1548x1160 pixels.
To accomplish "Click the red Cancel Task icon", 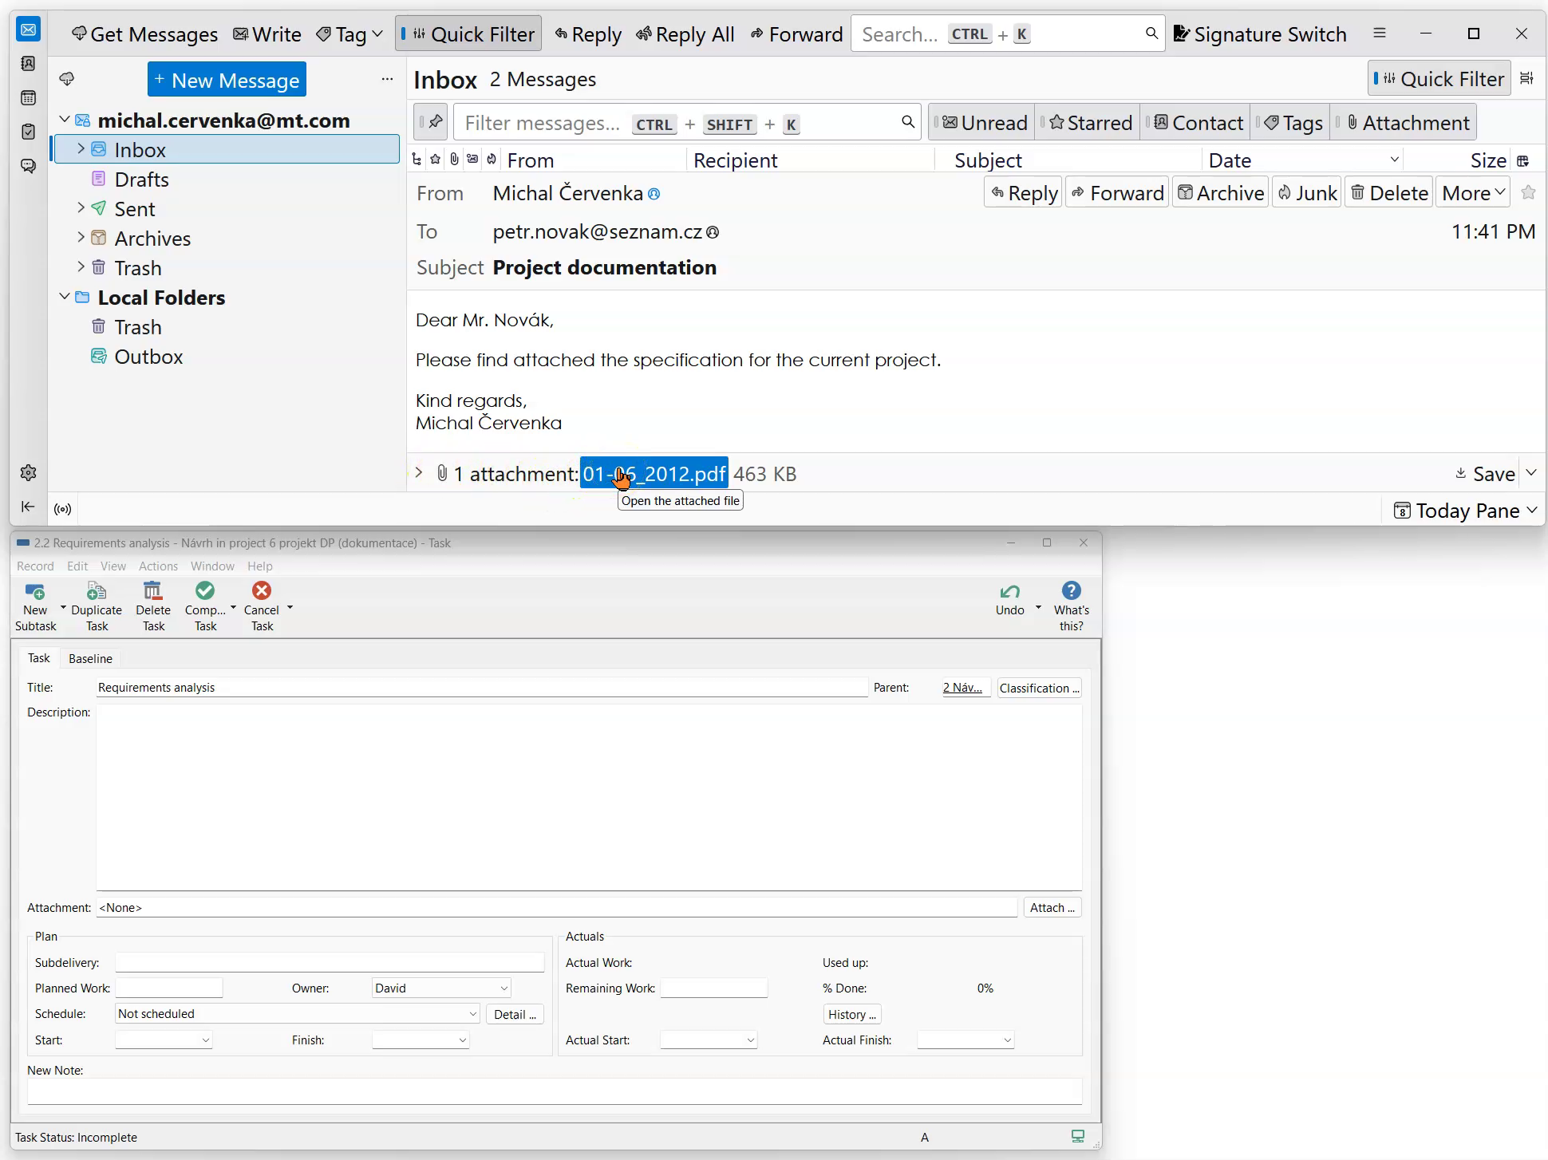I will (x=261, y=591).
